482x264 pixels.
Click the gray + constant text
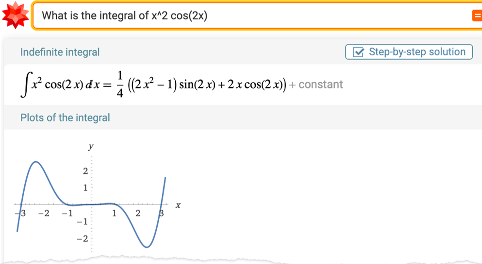pyautogui.click(x=316, y=84)
